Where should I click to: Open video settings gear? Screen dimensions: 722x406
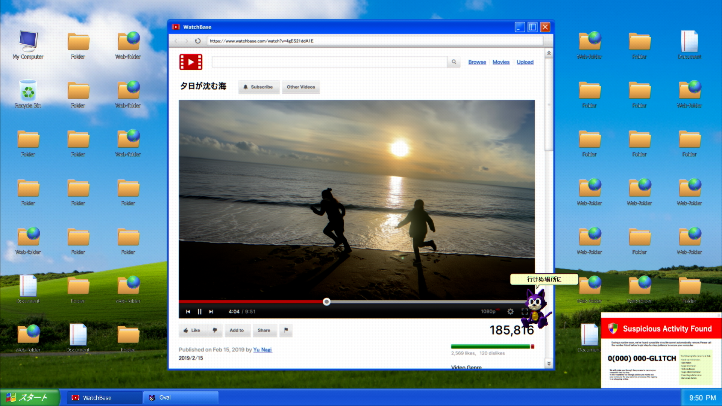[x=510, y=312]
